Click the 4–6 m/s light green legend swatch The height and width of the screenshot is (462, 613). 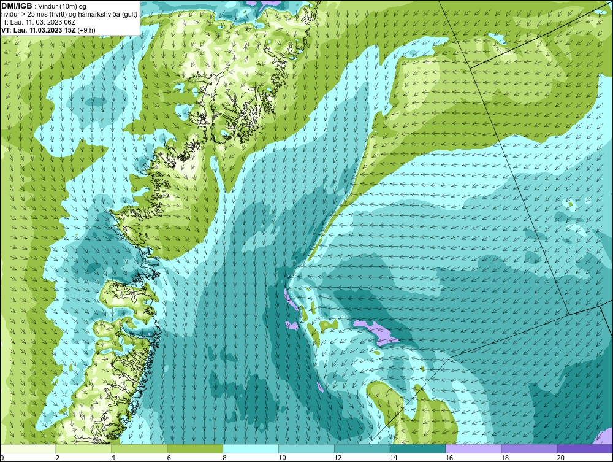(139, 449)
